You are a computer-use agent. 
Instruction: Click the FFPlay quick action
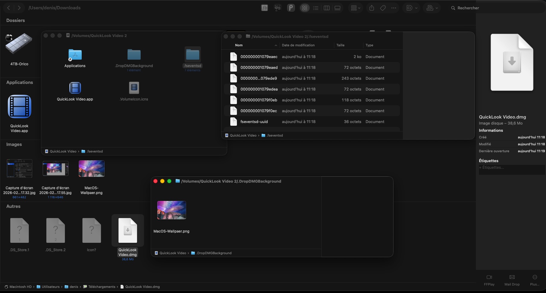489,280
